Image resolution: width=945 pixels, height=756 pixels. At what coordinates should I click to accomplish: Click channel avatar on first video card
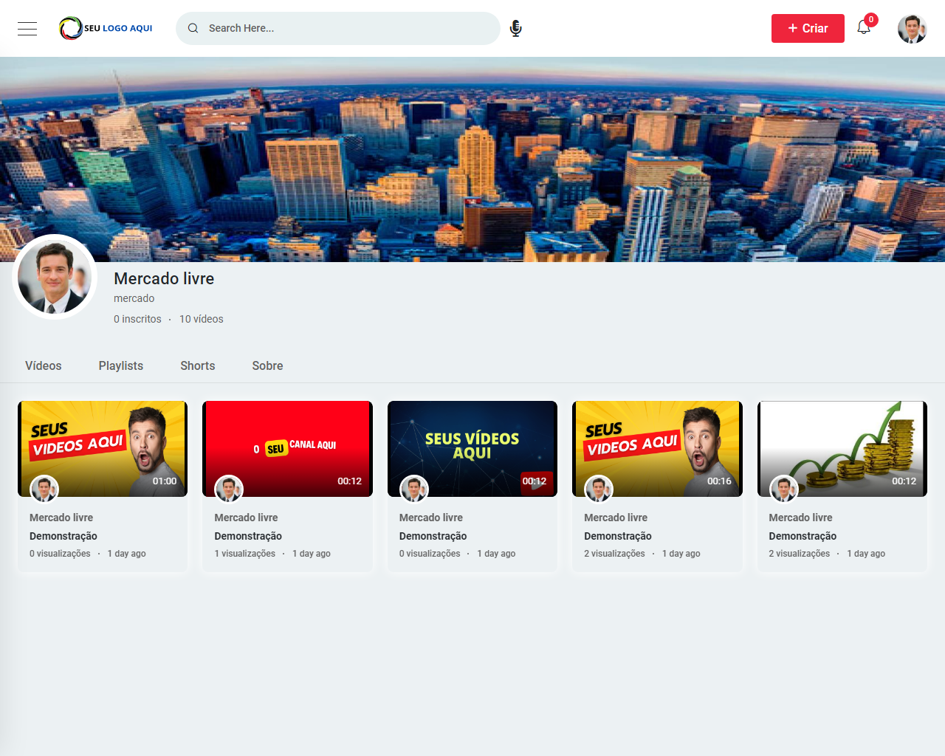(x=44, y=489)
